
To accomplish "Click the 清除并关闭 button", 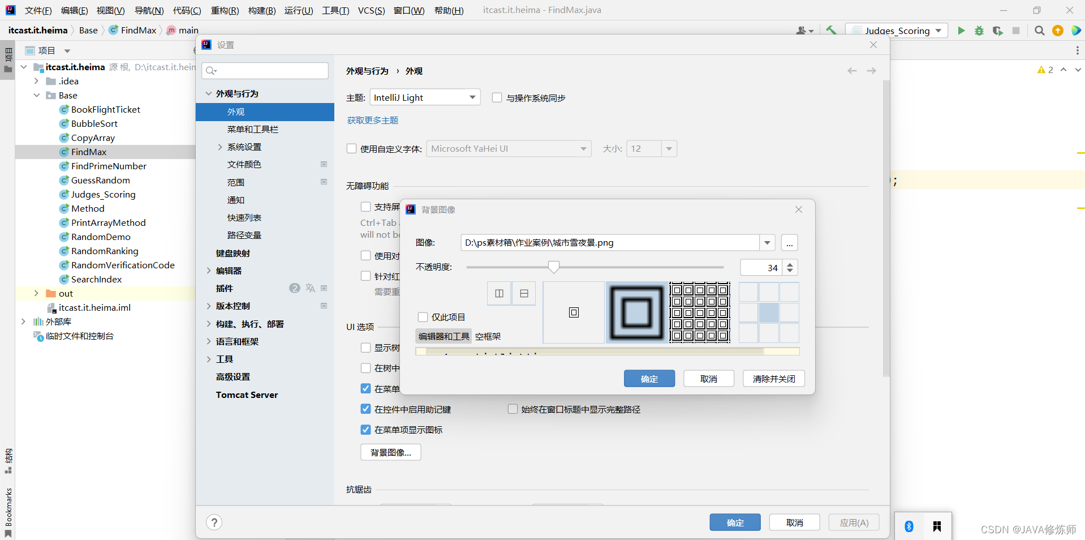I will pos(774,379).
